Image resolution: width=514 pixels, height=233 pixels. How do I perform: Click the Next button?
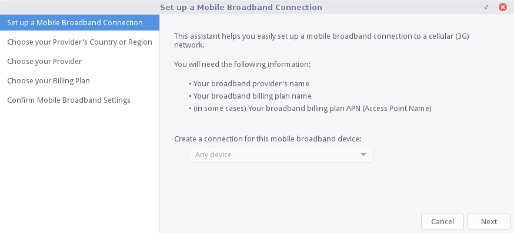click(489, 221)
